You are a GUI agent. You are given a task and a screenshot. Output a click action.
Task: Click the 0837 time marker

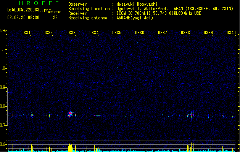pos(163,33)
